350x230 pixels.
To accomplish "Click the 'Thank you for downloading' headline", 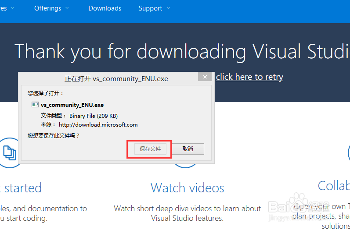I will click(182, 52).
